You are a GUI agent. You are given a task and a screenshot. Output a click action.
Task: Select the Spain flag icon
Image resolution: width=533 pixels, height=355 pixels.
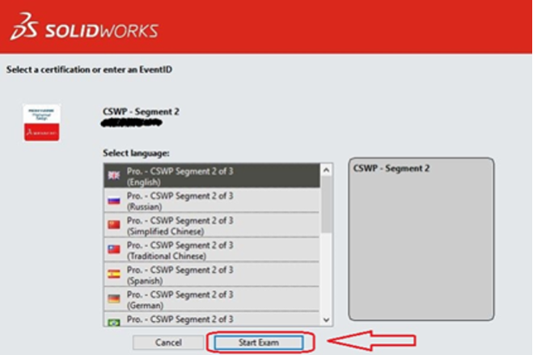113,275
